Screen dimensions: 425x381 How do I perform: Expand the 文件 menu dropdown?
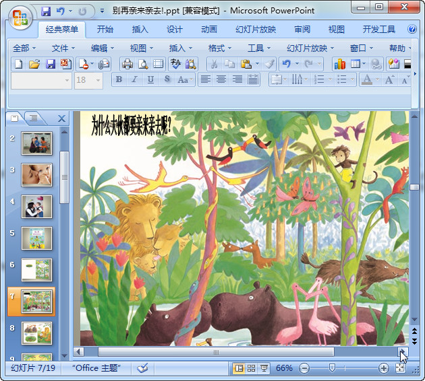coord(63,48)
